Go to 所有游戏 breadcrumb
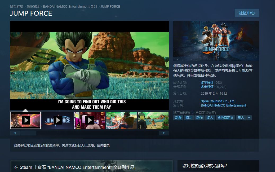 click(x=16, y=6)
